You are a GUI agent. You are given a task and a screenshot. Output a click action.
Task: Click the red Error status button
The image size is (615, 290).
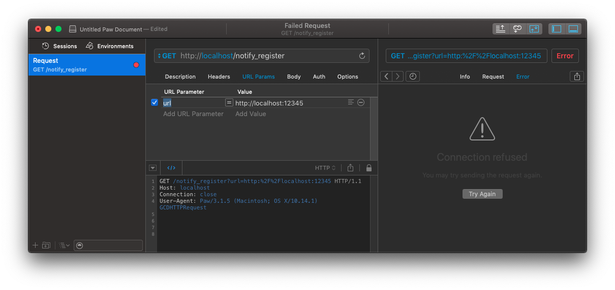click(565, 56)
